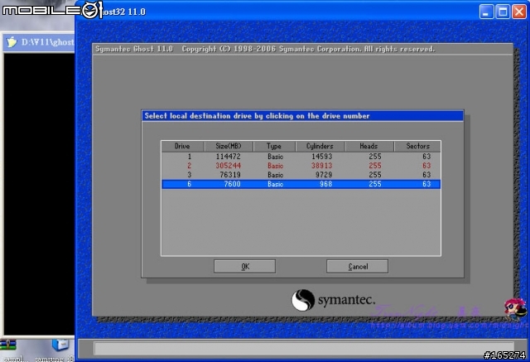The height and width of the screenshot is (362, 530).
Task: Click cylinders value 968
Action: tap(325, 184)
